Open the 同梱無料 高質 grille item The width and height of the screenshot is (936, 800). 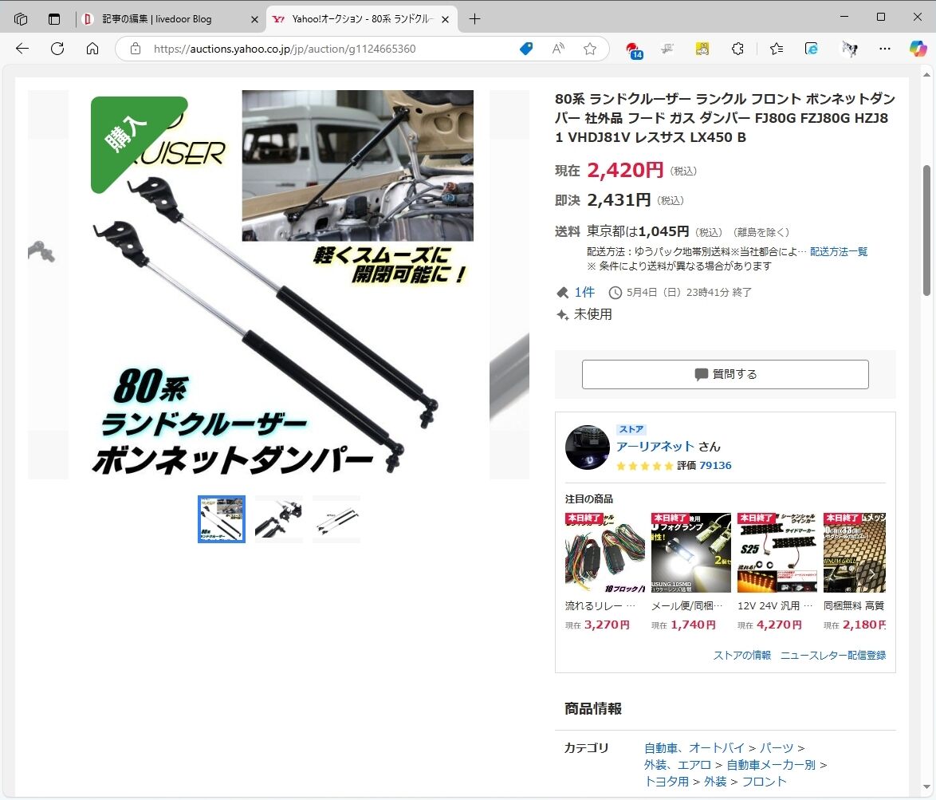(854, 571)
